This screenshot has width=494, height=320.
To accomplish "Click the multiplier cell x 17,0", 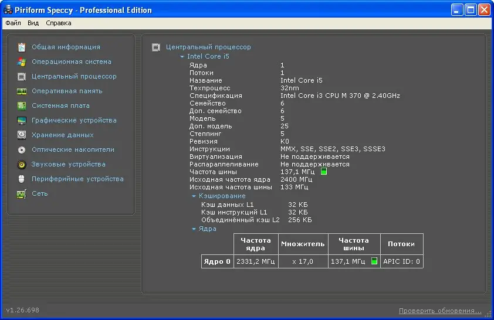I will pos(303,261).
